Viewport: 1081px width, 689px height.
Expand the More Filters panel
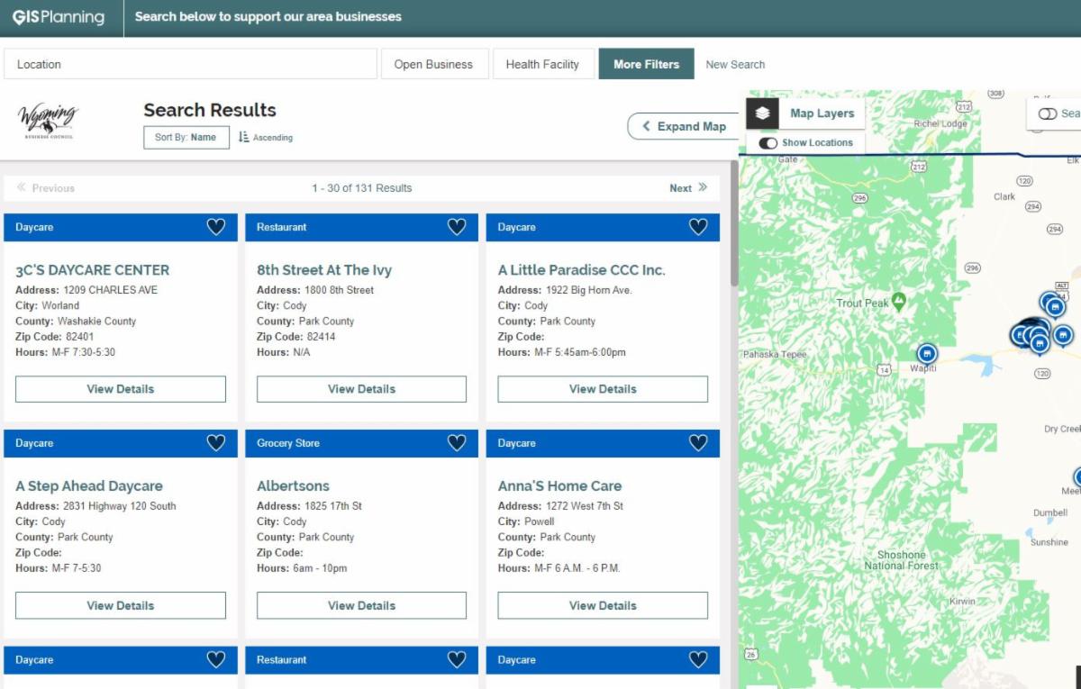pos(647,64)
